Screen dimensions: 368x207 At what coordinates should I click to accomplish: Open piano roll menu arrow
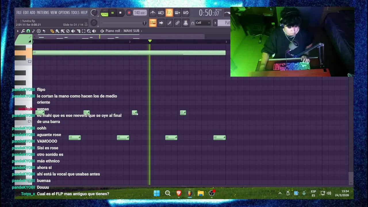(18, 31)
